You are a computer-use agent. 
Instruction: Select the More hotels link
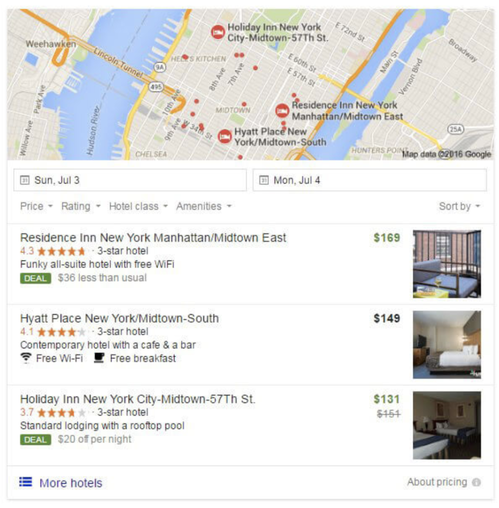point(71,483)
